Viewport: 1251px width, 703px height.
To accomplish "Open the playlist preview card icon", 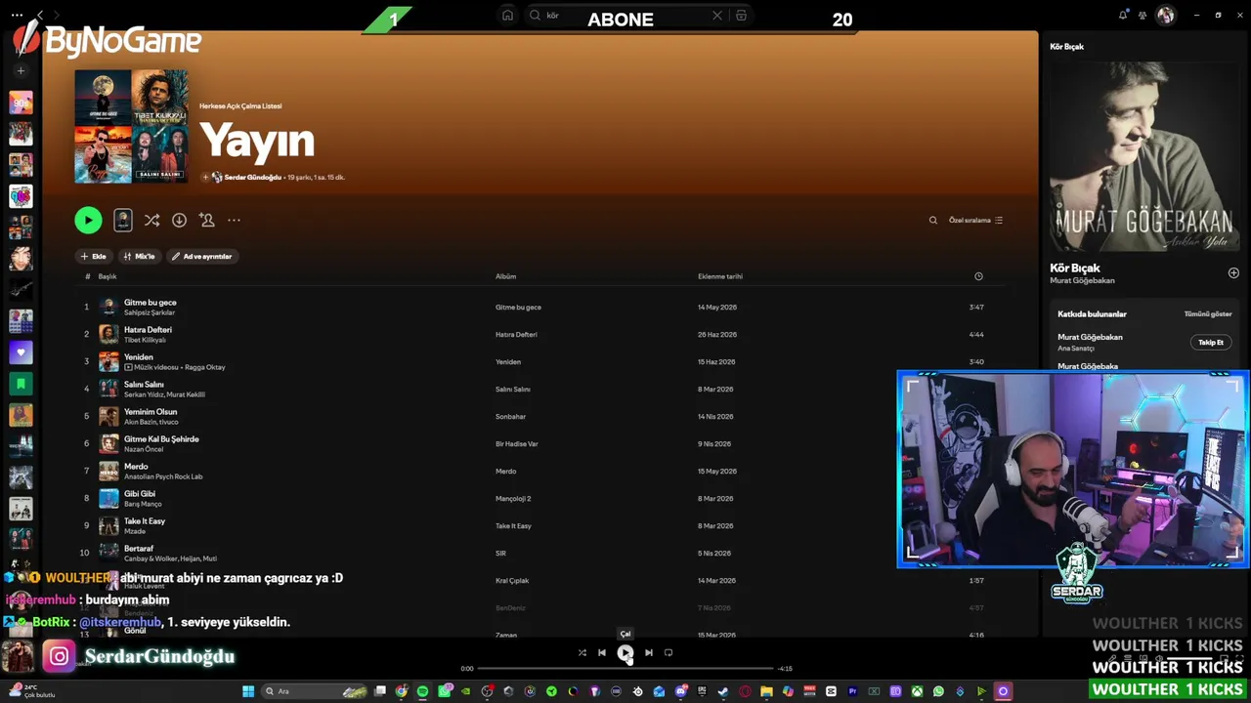I will tap(122, 221).
